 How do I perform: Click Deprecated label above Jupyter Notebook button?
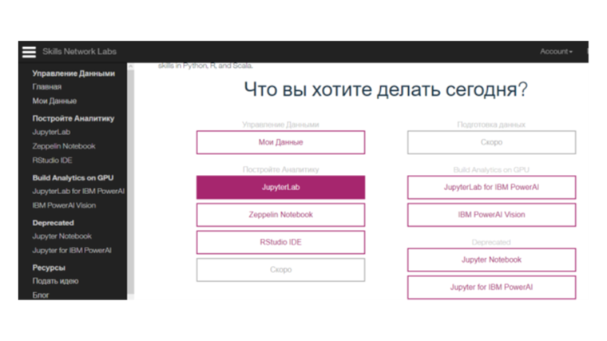tap(491, 242)
